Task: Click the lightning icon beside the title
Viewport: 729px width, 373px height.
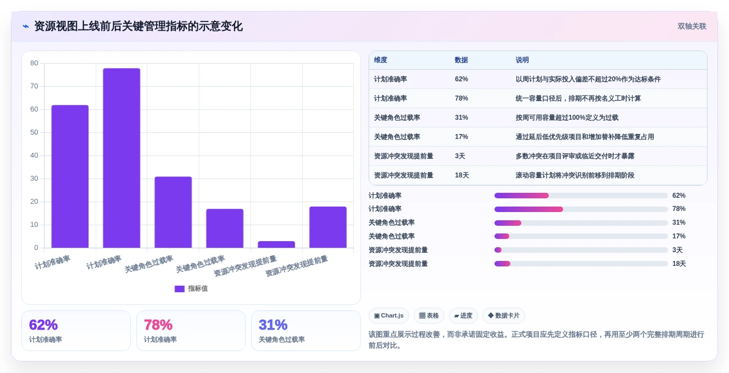Action: [26, 26]
